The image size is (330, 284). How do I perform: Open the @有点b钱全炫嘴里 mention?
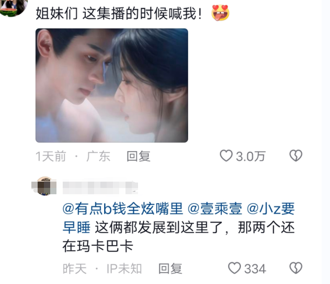click(123, 209)
